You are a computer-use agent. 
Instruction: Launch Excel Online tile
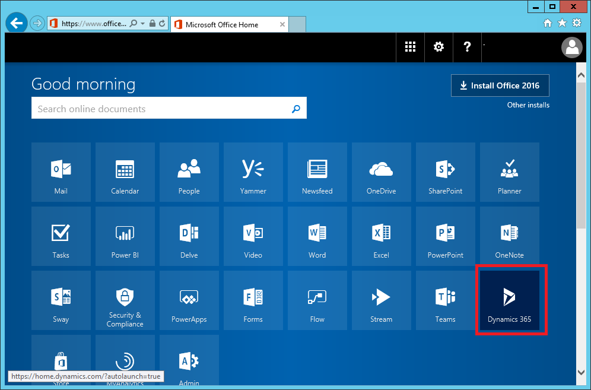(382, 236)
